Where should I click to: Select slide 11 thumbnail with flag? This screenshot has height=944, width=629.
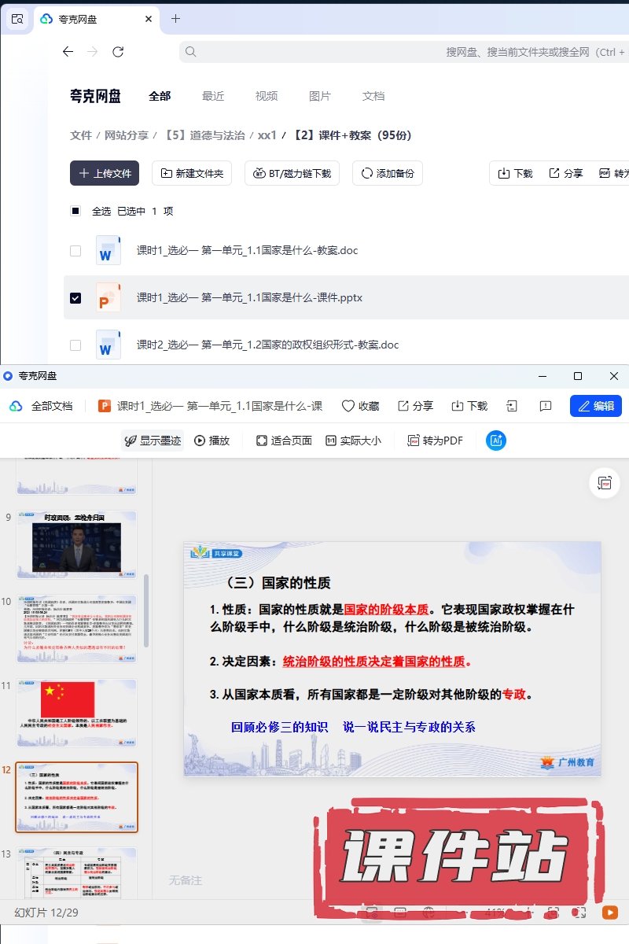76,713
